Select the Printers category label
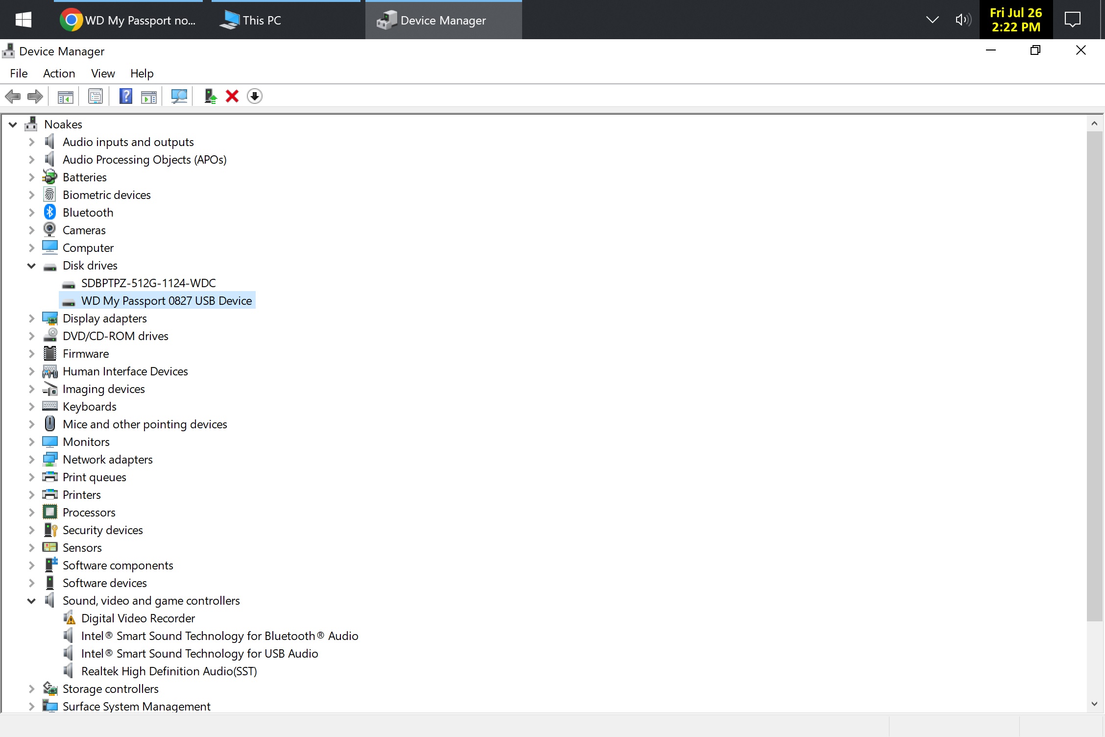This screenshot has height=737, width=1105. pos(81,494)
